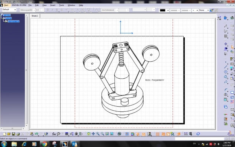The height and width of the screenshot is (147, 235).
Task: Click the Paste clipboard icon
Action: (32, 134)
